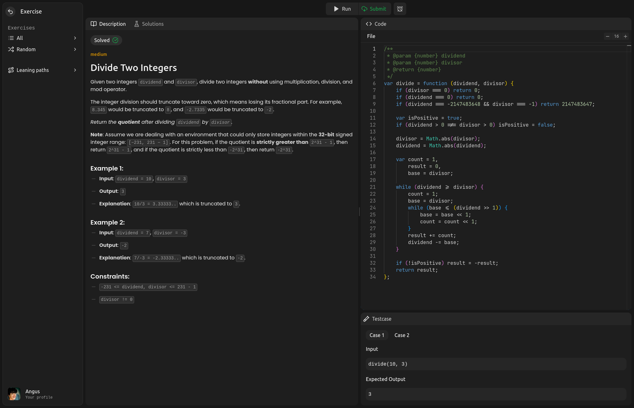Viewport: 634px width, 408px height.
Task: Click the divisor != 0 constraint
Action: tap(117, 300)
